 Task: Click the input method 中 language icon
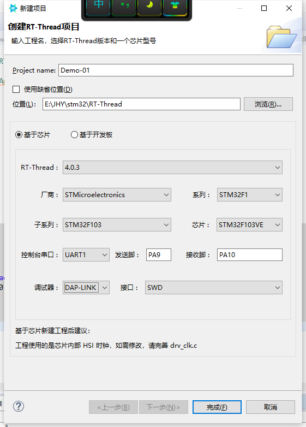(x=98, y=7)
